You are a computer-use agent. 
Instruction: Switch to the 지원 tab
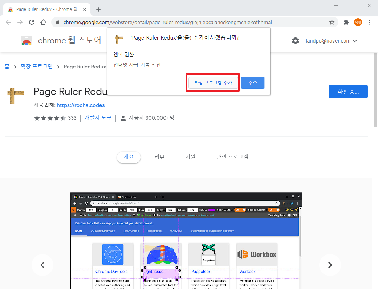(190, 157)
